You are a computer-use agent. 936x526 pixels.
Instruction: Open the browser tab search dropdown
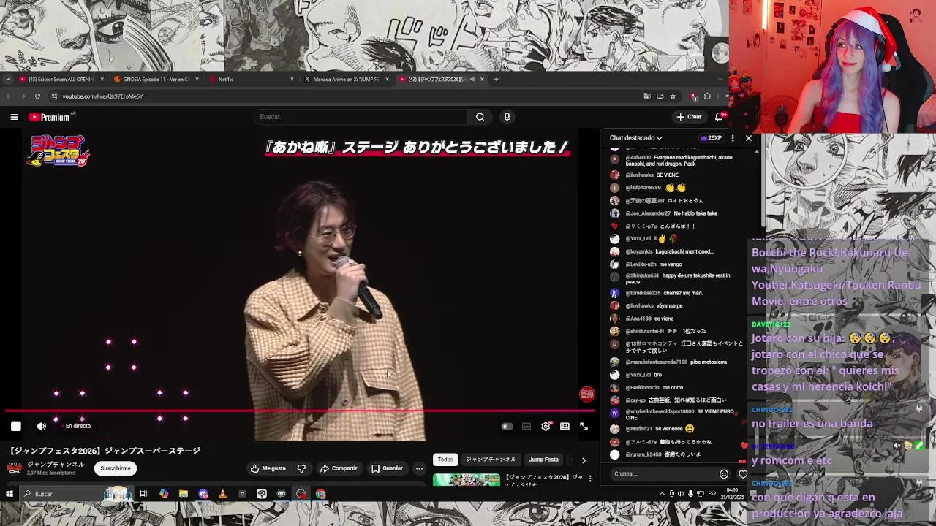pyautogui.click(x=7, y=79)
